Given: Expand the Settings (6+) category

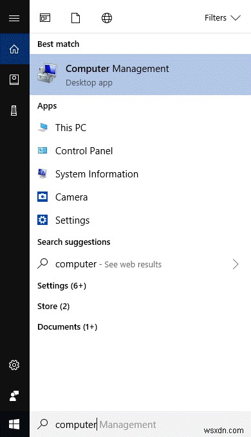Looking at the screenshot, I should [62, 286].
